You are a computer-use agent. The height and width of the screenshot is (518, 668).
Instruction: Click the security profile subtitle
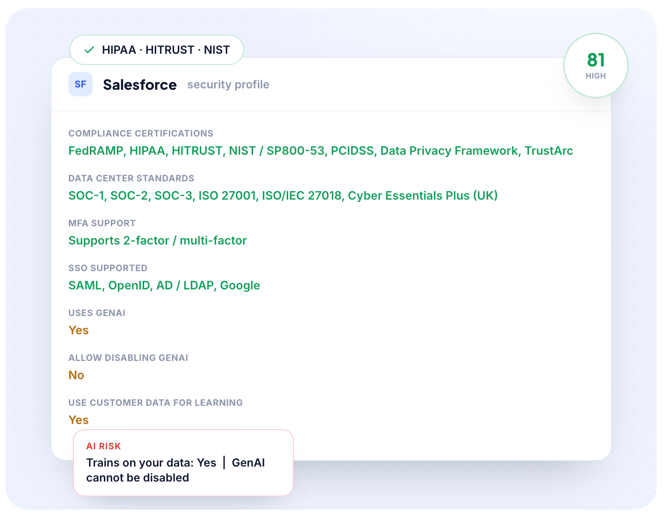[228, 85]
